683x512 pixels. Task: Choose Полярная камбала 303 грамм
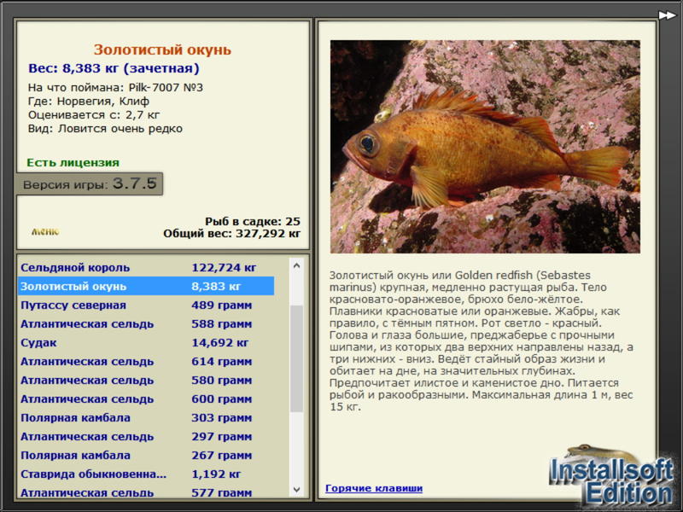[146, 417]
